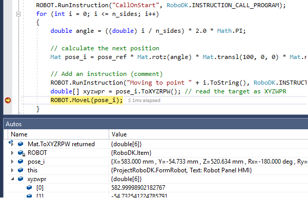
Task: Expand the ROBOT variable in Autos
Action: click(12, 153)
